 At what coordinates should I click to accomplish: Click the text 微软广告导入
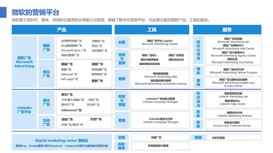[x=149, y=55]
